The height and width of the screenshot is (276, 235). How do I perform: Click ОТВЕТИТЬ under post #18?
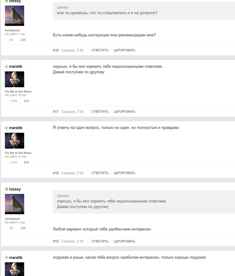pyautogui.click(x=100, y=173)
